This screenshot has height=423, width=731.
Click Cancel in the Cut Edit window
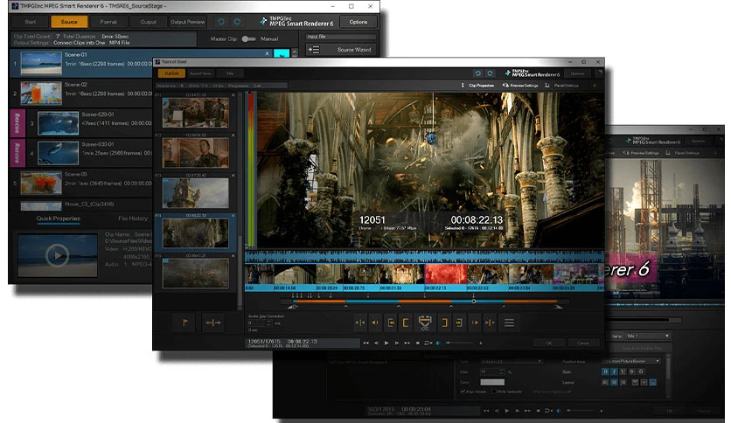click(583, 343)
